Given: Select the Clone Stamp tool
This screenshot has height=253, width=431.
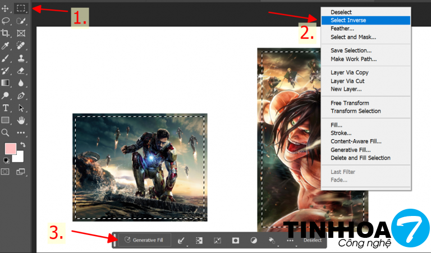Looking at the screenshot, I should 21,58.
